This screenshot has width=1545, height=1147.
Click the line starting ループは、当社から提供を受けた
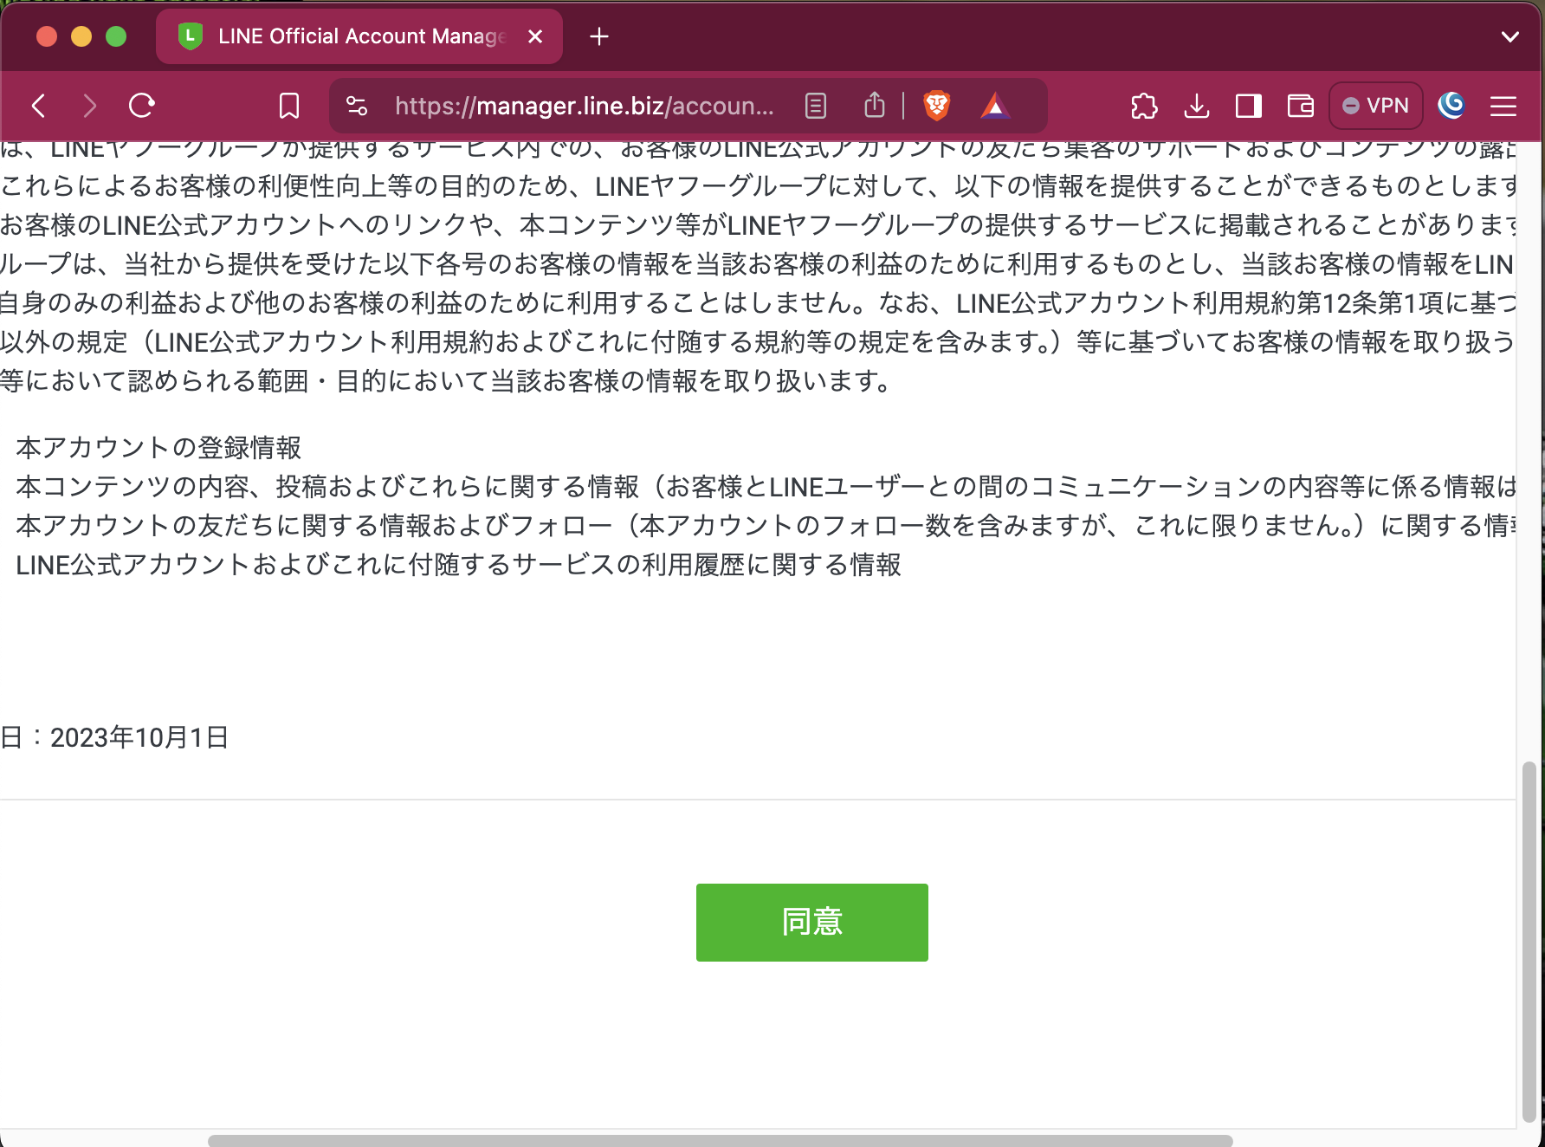[x=758, y=264]
